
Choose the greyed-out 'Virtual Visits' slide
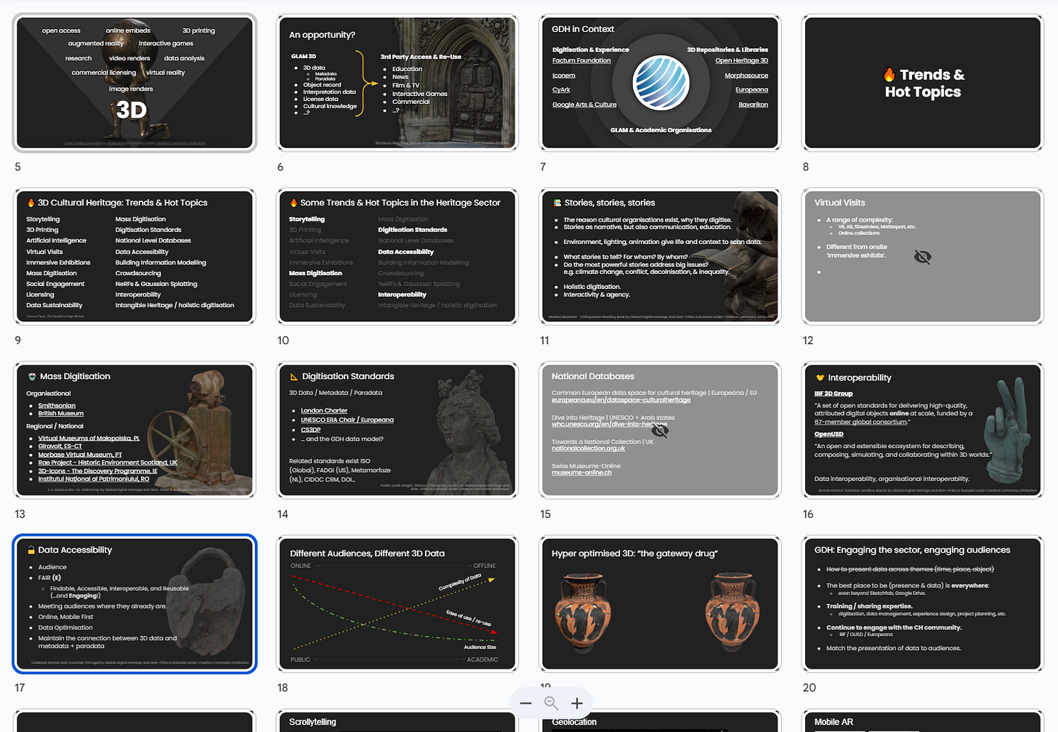[x=923, y=256]
